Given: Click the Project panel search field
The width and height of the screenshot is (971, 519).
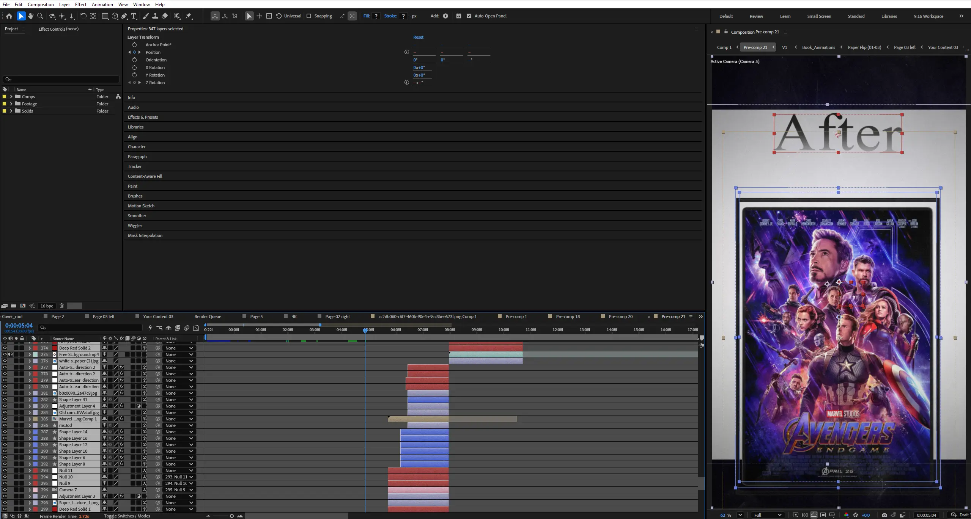Looking at the screenshot, I should click(61, 79).
